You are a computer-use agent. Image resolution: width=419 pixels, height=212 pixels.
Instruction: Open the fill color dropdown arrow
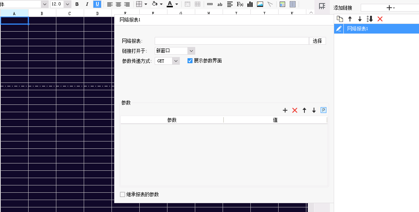161,4
